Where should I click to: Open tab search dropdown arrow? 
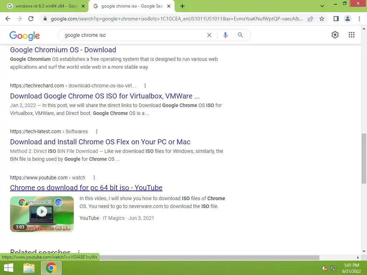click(x=322, y=6)
